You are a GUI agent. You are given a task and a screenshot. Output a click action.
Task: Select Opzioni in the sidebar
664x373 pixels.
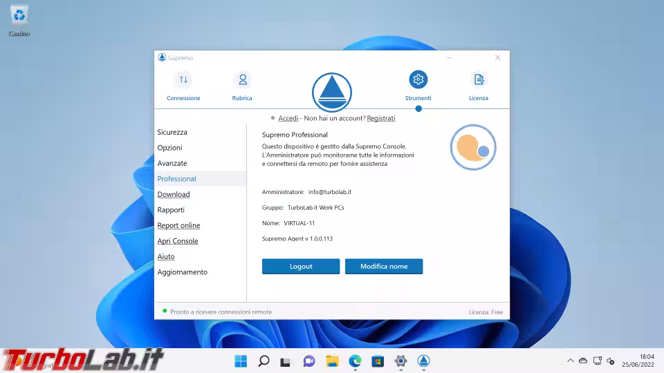coord(169,148)
